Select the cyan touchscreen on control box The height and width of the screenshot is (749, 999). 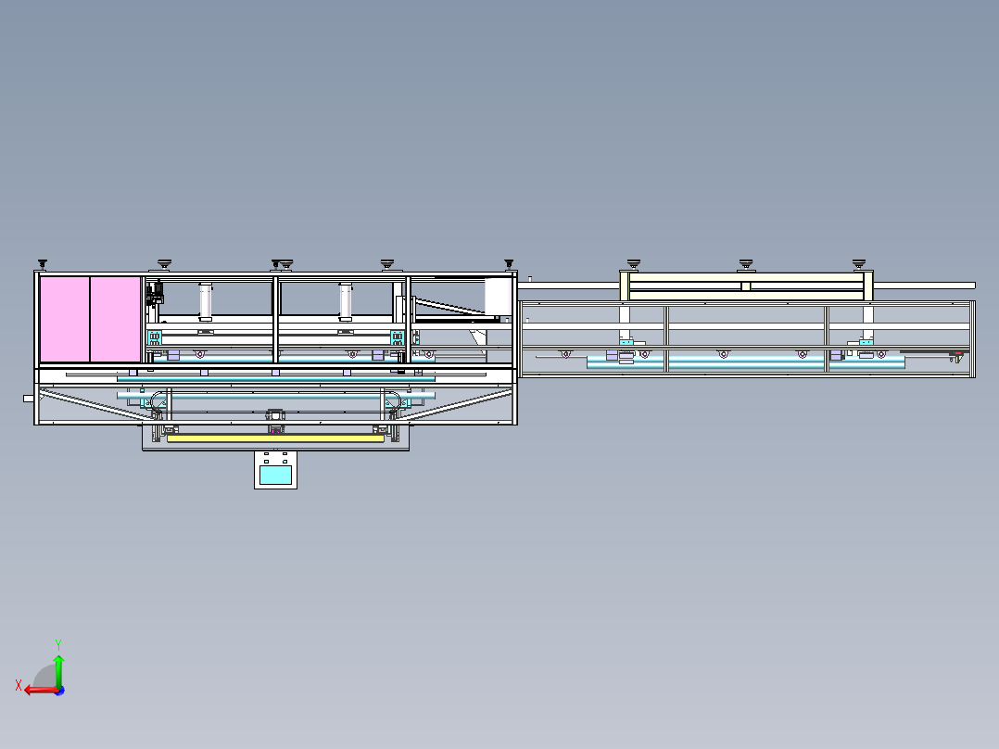point(276,475)
